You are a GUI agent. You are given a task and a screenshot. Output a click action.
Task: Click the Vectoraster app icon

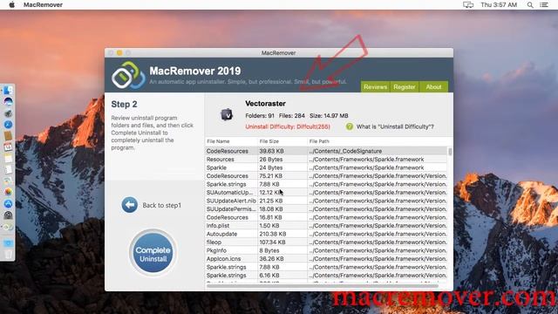[227, 114]
